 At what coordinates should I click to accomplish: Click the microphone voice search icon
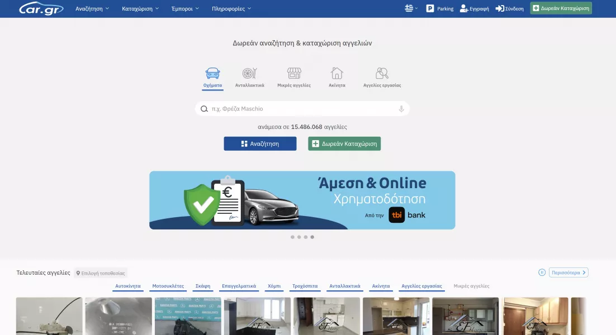point(401,109)
